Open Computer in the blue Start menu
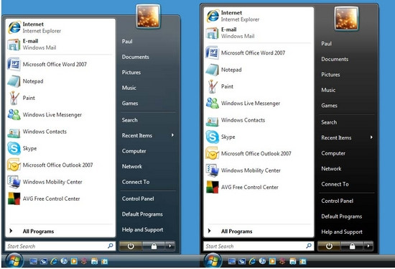 [148, 151]
